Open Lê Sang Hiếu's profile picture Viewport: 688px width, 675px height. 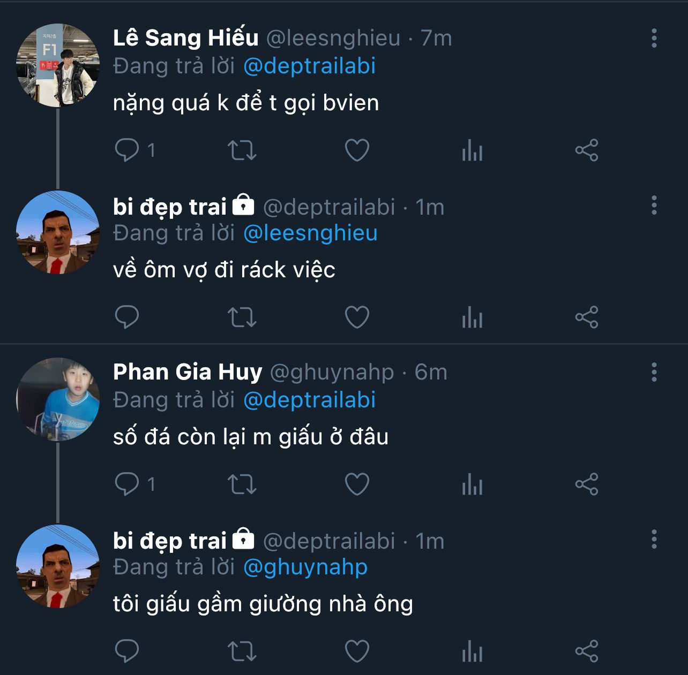point(58,65)
